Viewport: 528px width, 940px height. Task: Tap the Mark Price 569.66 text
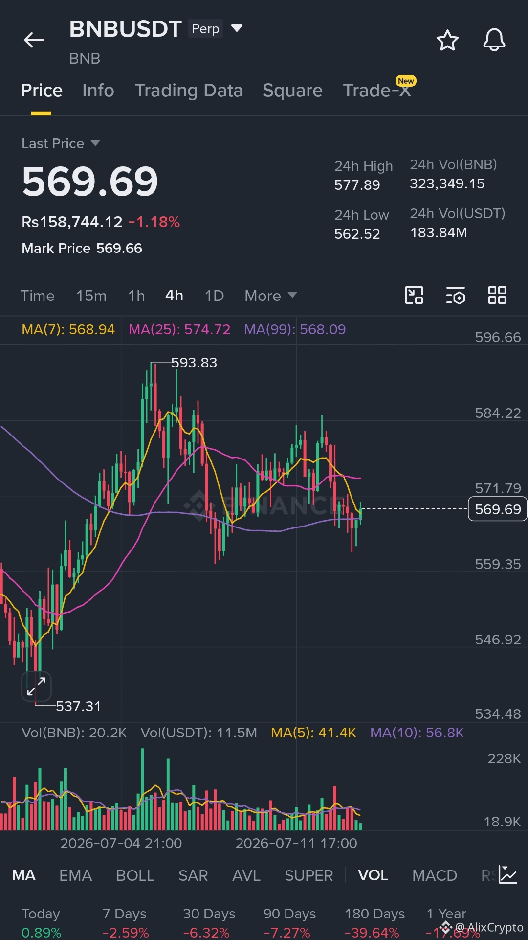click(82, 248)
